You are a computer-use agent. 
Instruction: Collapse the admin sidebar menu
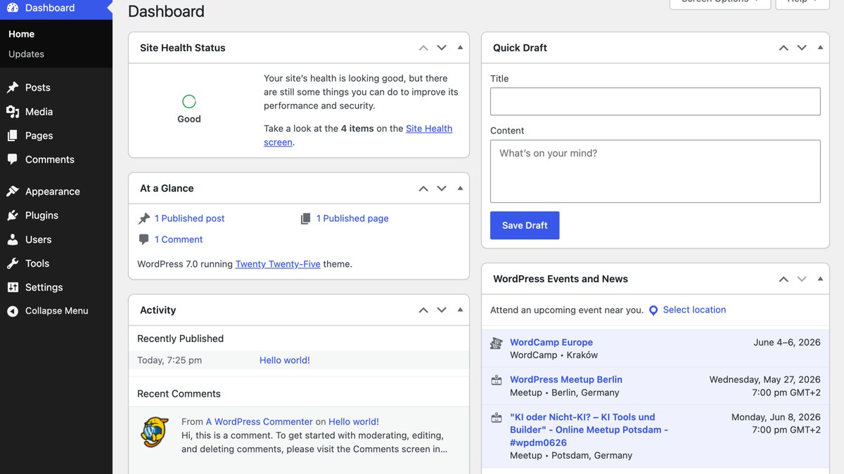tap(56, 311)
